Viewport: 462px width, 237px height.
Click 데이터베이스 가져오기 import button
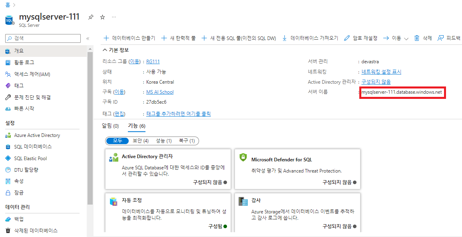310,38
